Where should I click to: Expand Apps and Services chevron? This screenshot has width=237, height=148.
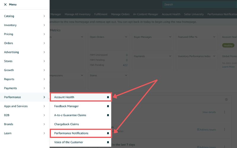[44, 106]
